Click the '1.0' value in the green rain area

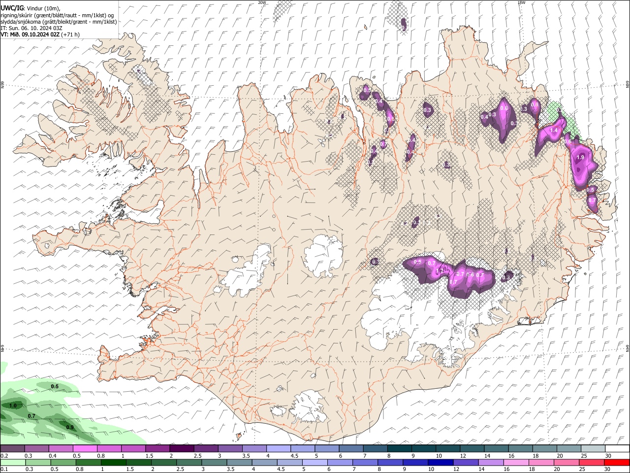coord(13,405)
